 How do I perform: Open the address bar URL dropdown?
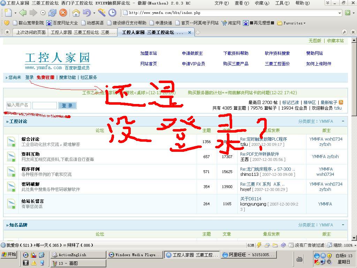point(340,13)
